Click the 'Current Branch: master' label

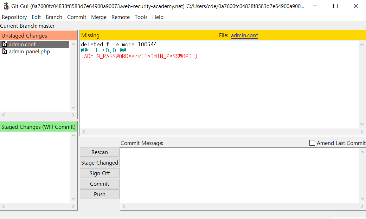(27, 26)
